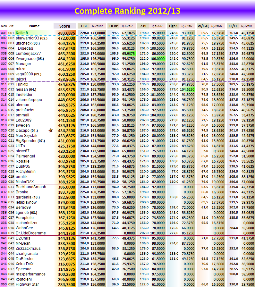Open the Liga3 column header
The height and width of the screenshot is (287, 255).
172,26
